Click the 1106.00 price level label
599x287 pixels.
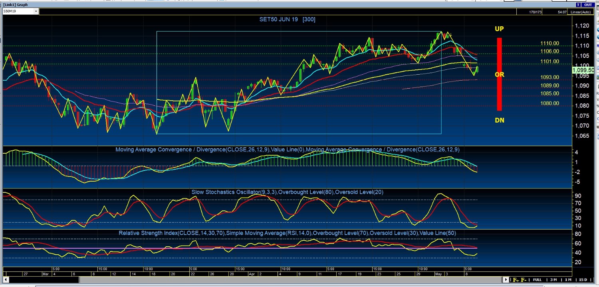point(549,51)
